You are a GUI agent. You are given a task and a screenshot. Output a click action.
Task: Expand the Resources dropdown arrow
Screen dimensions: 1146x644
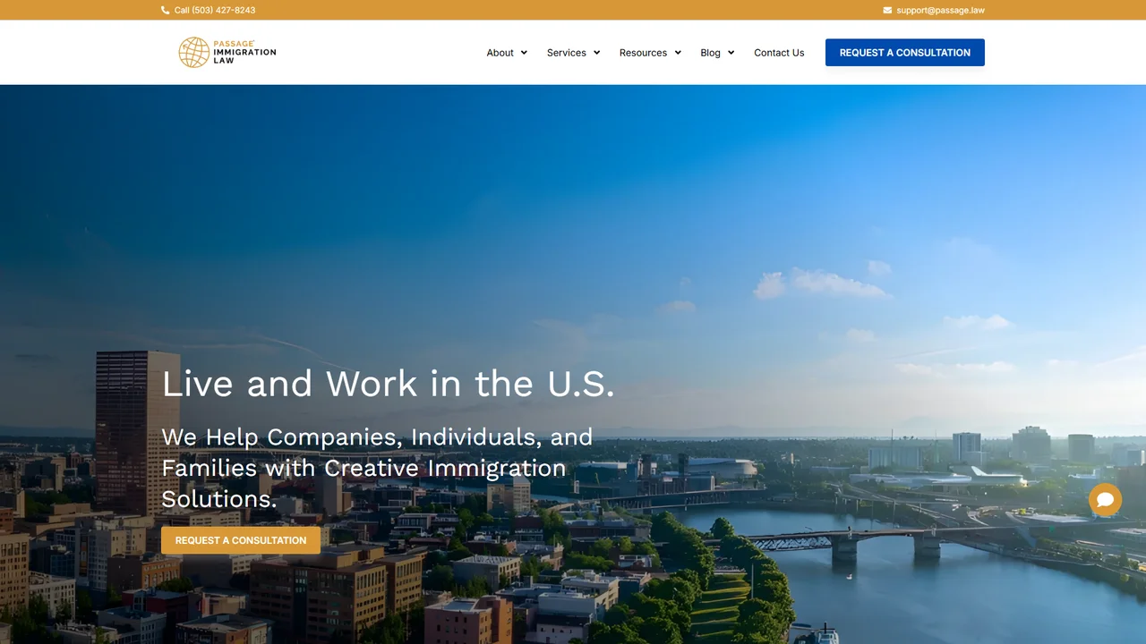coord(678,53)
